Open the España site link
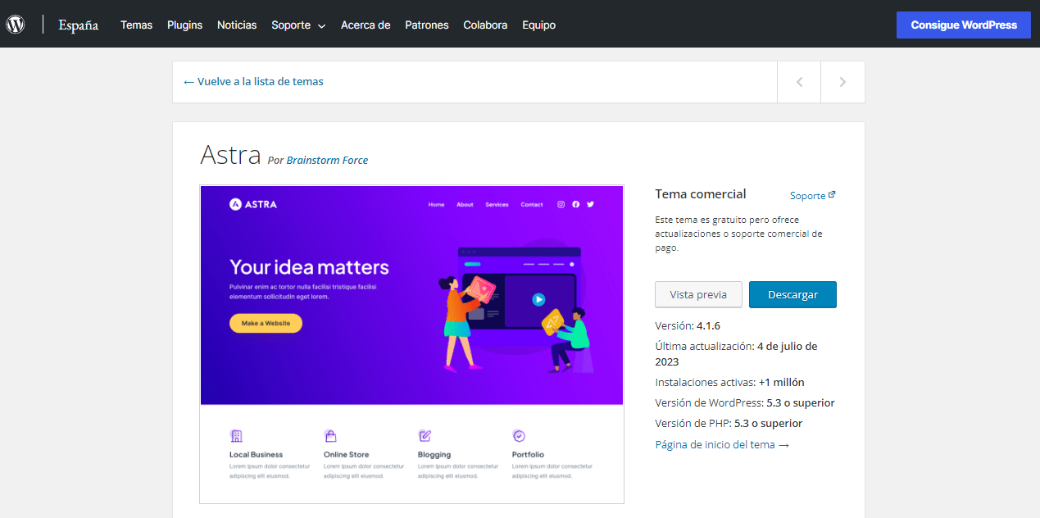Image resolution: width=1040 pixels, height=518 pixels. (78, 25)
